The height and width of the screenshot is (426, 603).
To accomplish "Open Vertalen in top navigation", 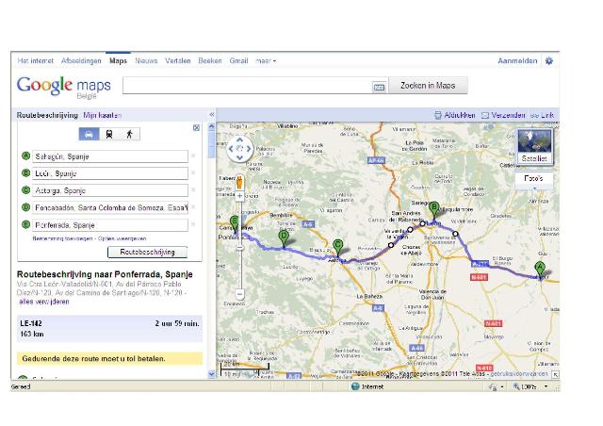I will tap(178, 61).
